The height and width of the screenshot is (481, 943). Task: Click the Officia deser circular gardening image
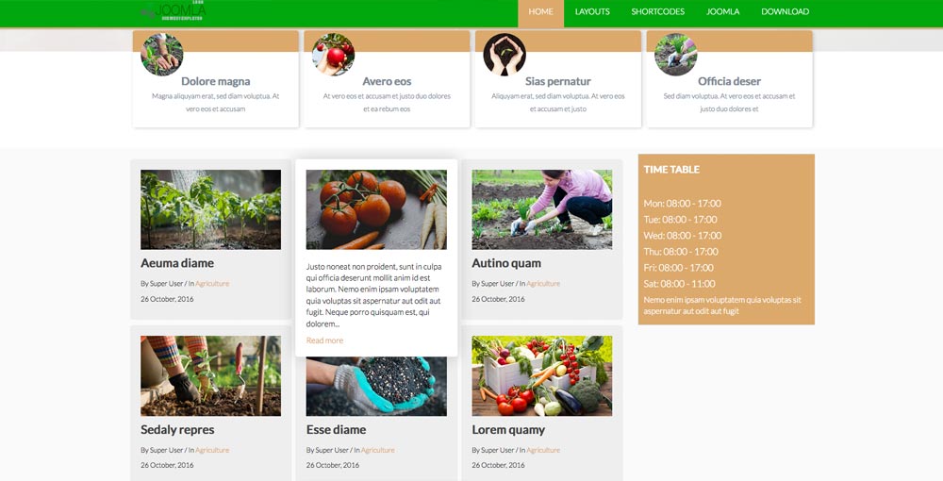(x=676, y=54)
